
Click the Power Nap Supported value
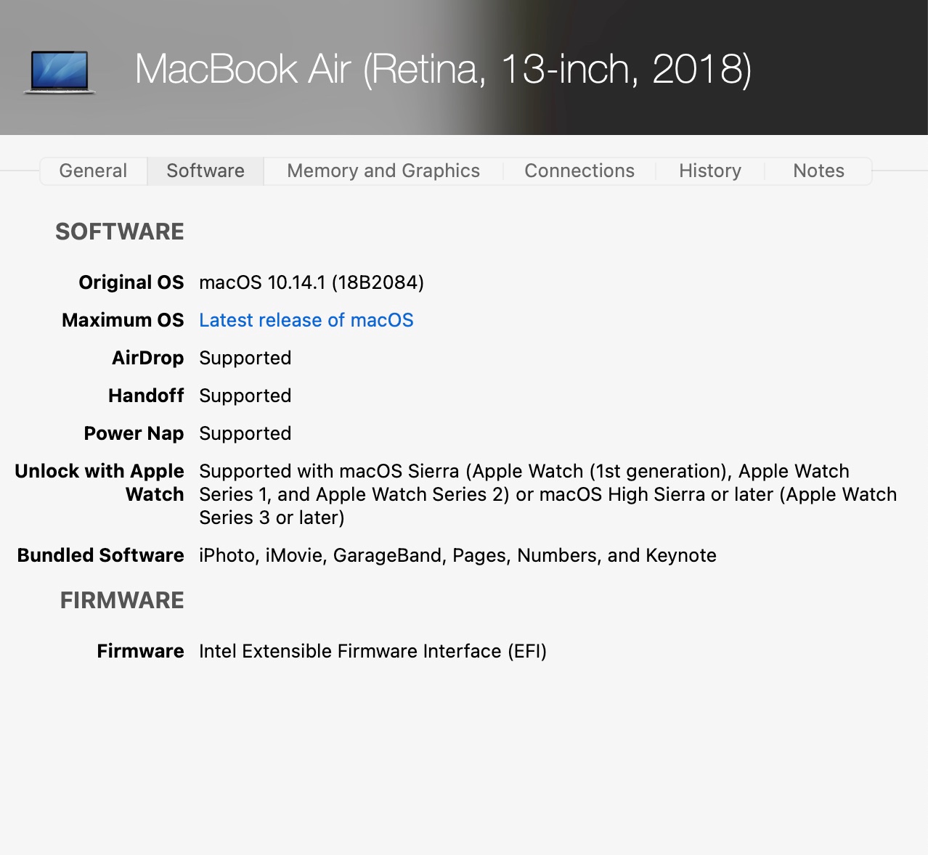tap(245, 433)
